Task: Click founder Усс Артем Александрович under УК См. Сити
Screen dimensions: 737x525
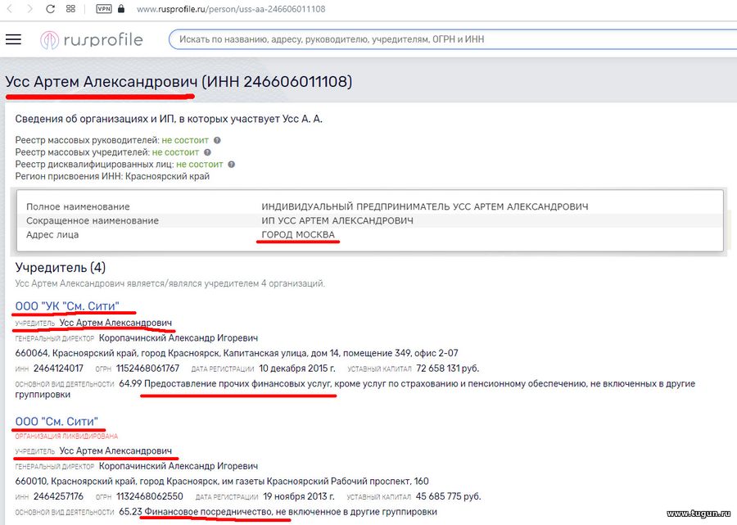Action: pos(115,323)
